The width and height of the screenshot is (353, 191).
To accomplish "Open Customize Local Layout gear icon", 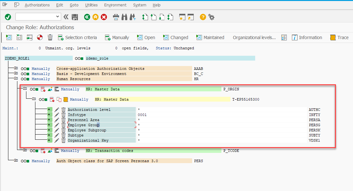I will pos(211,17).
